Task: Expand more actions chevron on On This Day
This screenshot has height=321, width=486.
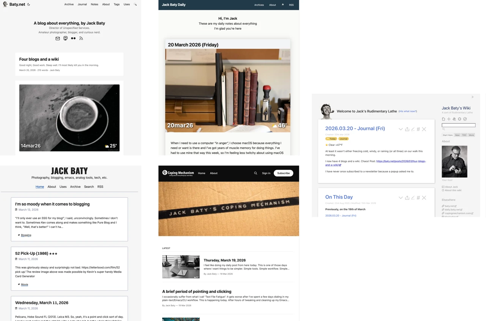Action: [401, 198]
